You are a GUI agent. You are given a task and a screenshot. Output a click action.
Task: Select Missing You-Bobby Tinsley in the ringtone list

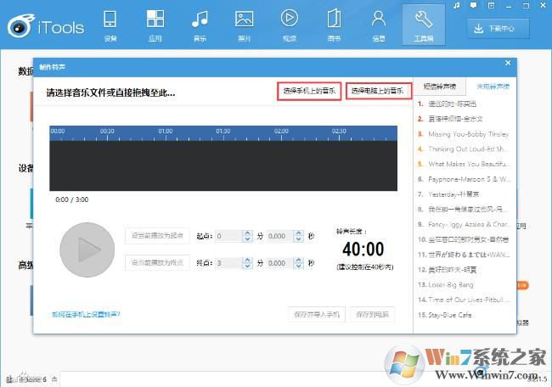pyautogui.click(x=468, y=133)
